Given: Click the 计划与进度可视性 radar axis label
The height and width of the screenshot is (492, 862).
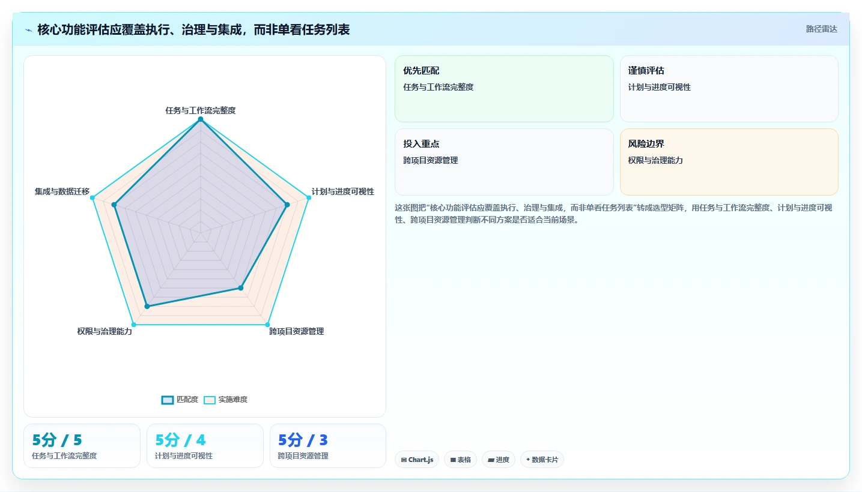Looking at the screenshot, I should (x=343, y=191).
